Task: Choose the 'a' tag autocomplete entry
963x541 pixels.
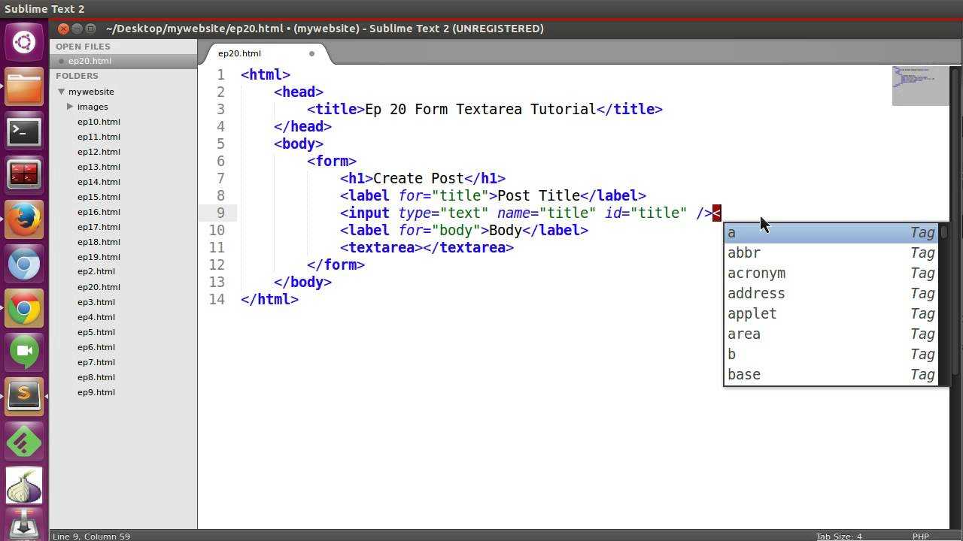Action: pos(831,233)
